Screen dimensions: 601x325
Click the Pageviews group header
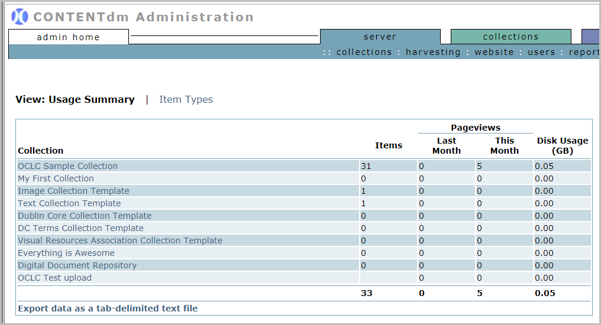pos(476,128)
